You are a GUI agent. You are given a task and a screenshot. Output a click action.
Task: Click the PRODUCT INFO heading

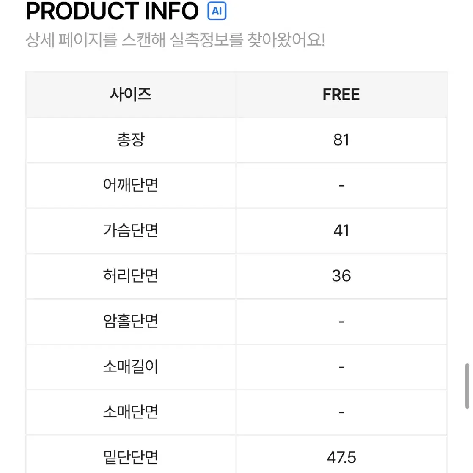click(112, 11)
